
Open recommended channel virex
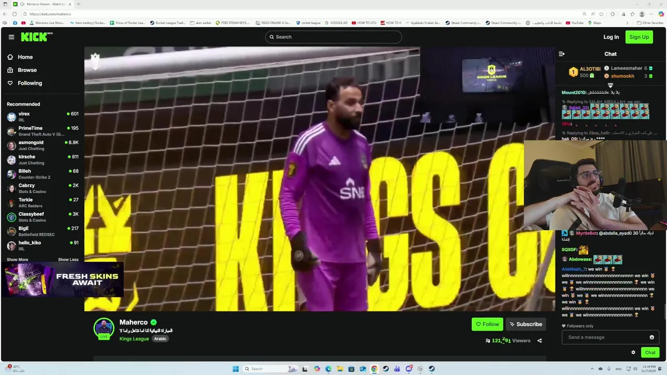[42, 117]
